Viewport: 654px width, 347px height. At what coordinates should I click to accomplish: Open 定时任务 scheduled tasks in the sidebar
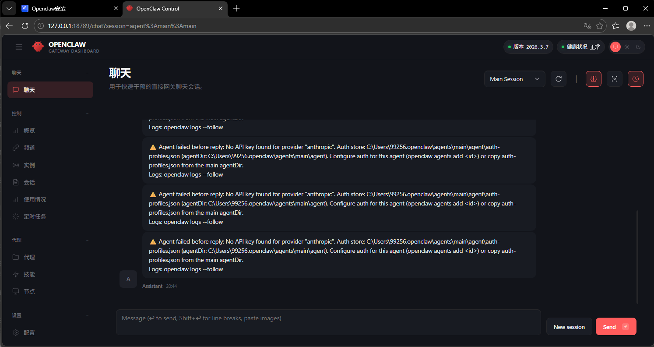click(35, 216)
